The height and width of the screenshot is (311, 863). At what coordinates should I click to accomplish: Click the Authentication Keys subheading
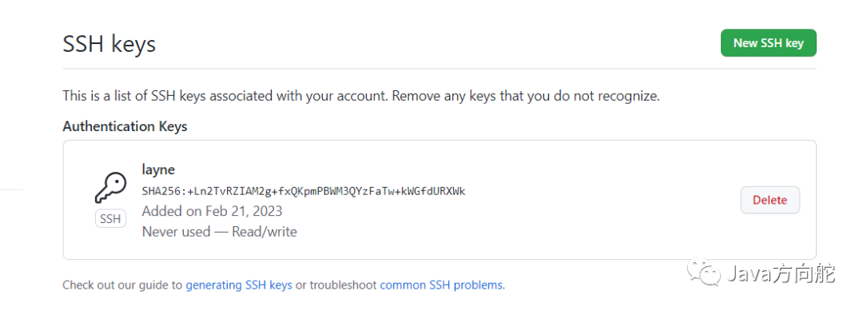125,126
